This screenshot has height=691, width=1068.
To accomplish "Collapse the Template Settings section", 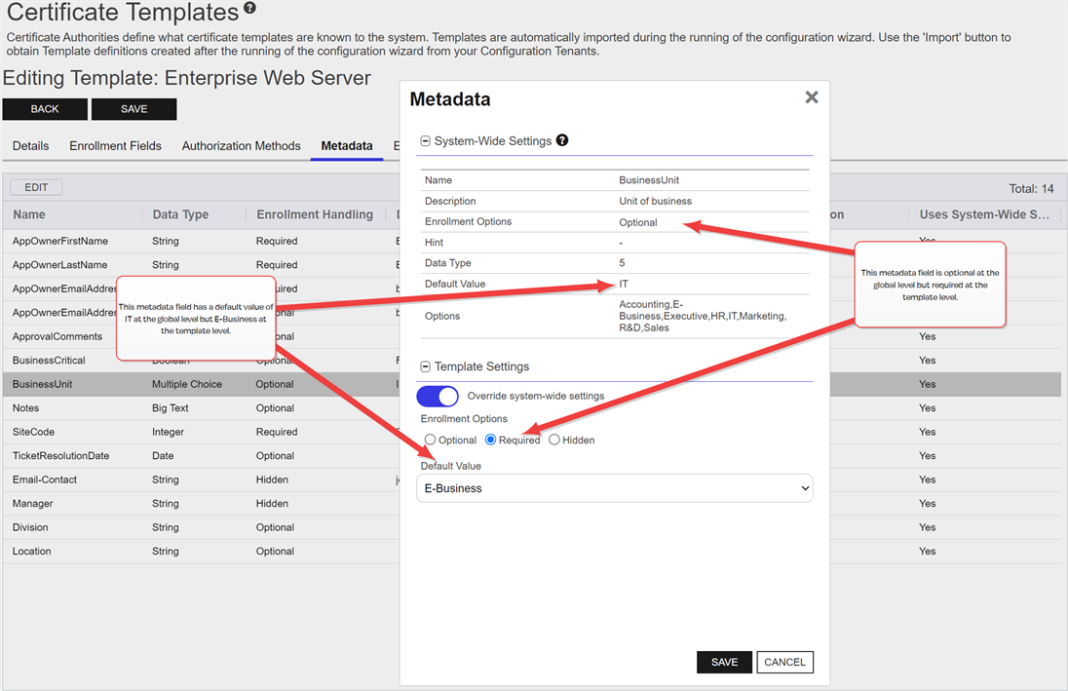I will (x=426, y=367).
